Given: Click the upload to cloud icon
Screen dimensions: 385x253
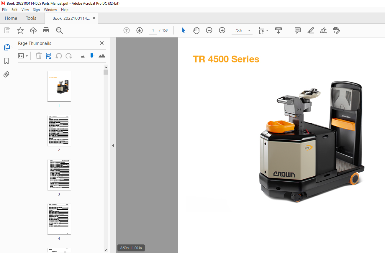Looking at the screenshot, I should click(33, 30).
